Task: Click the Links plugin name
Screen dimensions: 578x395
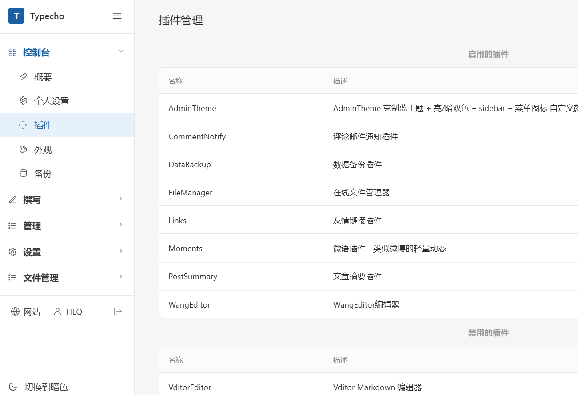Action: tap(177, 221)
